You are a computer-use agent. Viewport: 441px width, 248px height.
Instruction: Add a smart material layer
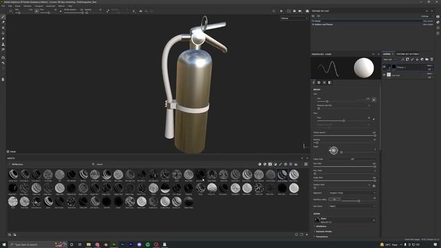[x=422, y=59]
